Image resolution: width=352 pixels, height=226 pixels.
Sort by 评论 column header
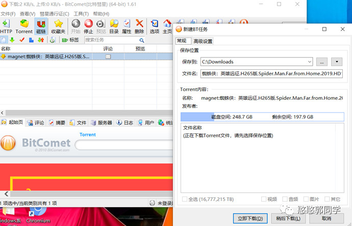tap(108, 49)
